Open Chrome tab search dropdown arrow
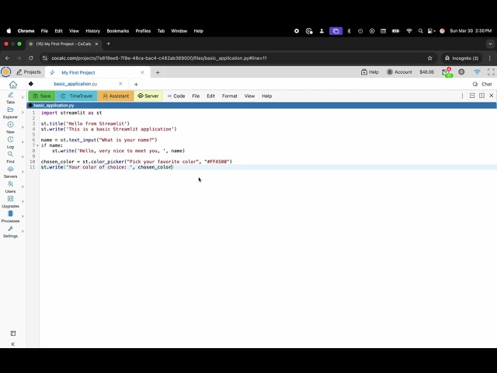497x373 pixels. pos(490,44)
